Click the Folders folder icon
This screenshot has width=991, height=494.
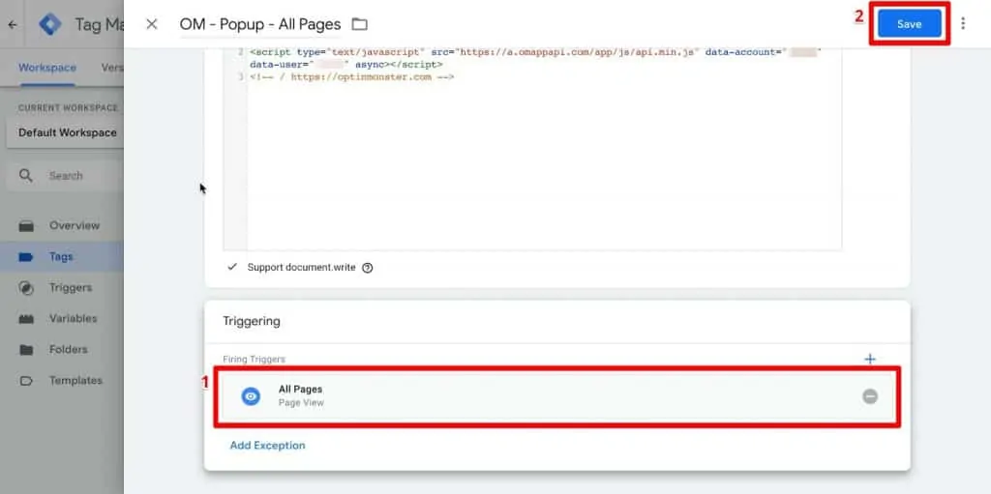(26, 349)
